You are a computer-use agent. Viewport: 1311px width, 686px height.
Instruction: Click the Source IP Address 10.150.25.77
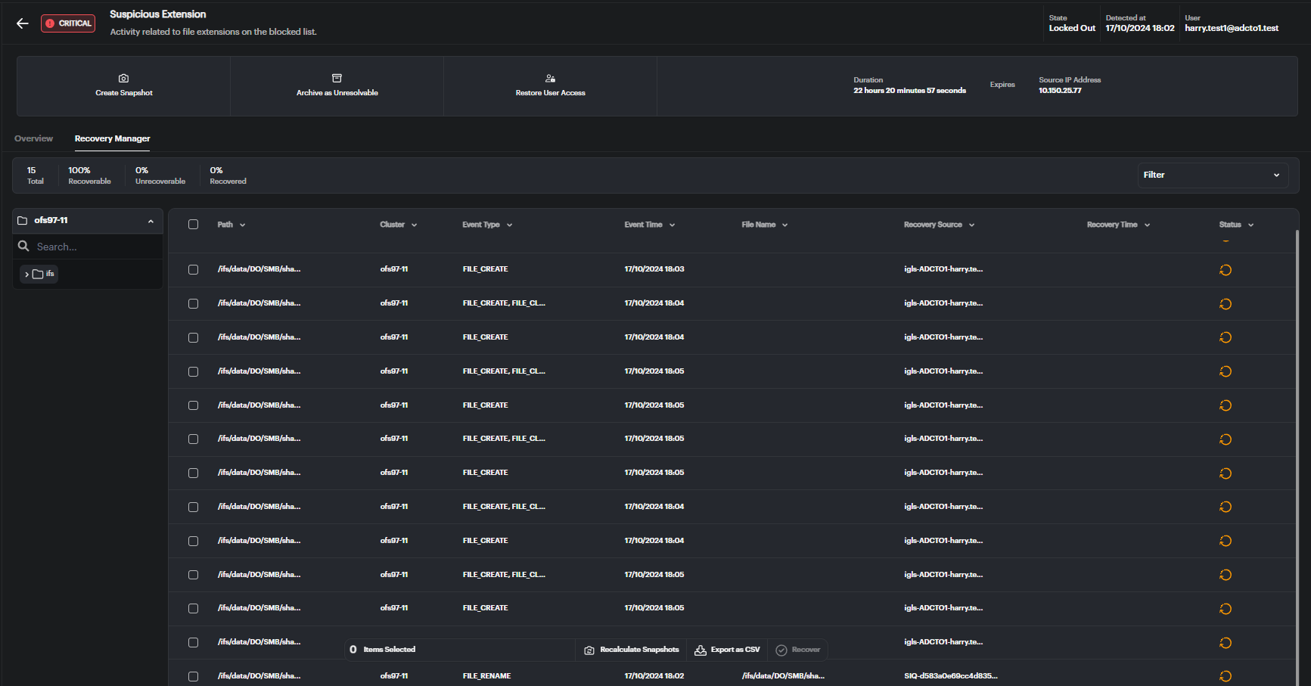click(x=1060, y=91)
